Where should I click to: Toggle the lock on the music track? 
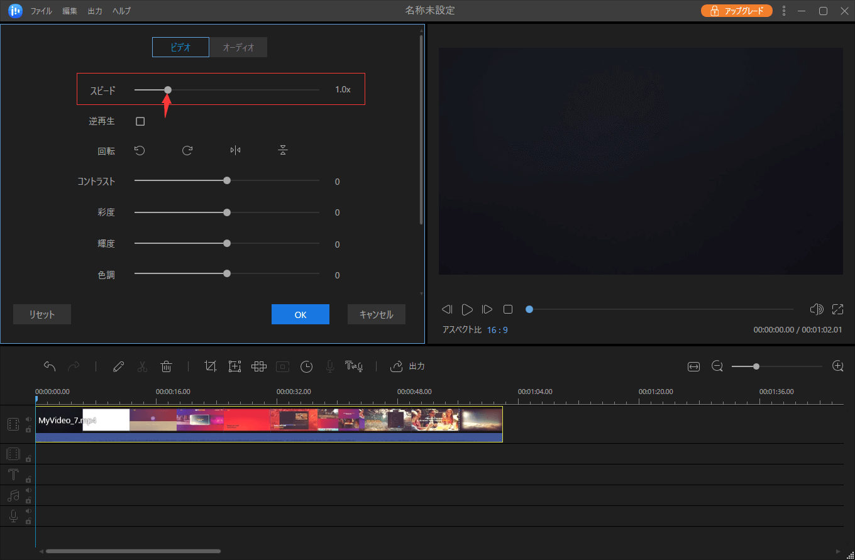tap(28, 501)
